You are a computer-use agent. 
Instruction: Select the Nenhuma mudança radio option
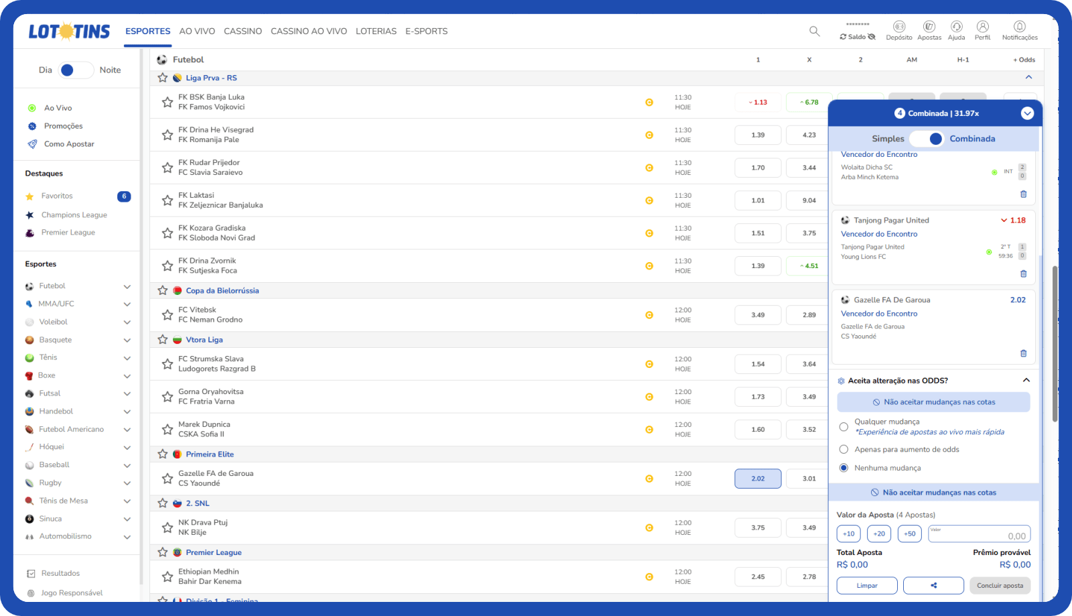[844, 468]
